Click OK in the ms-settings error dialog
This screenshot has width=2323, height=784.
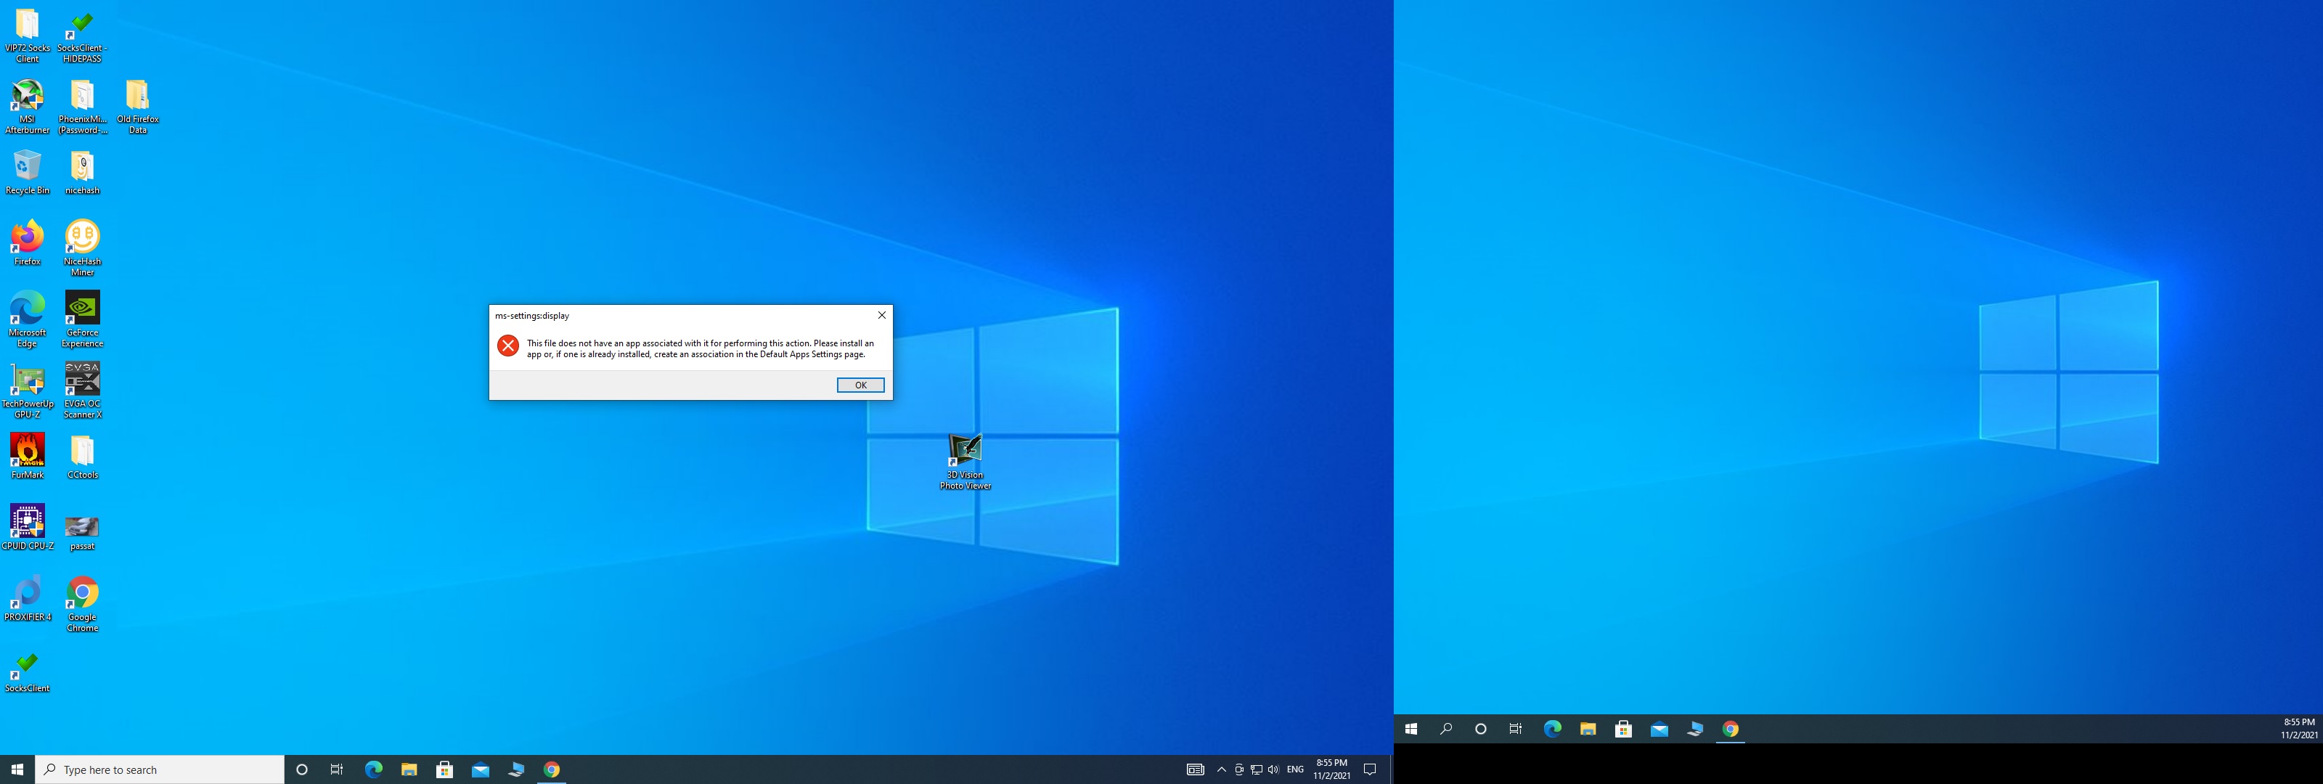[x=860, y=385]
